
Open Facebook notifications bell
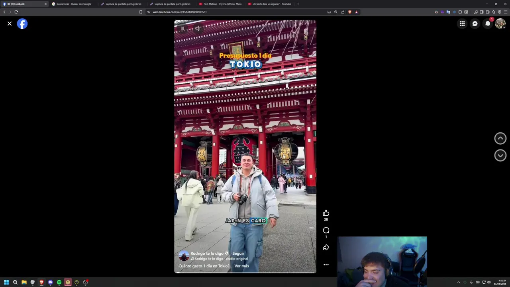tap(488, 24)
